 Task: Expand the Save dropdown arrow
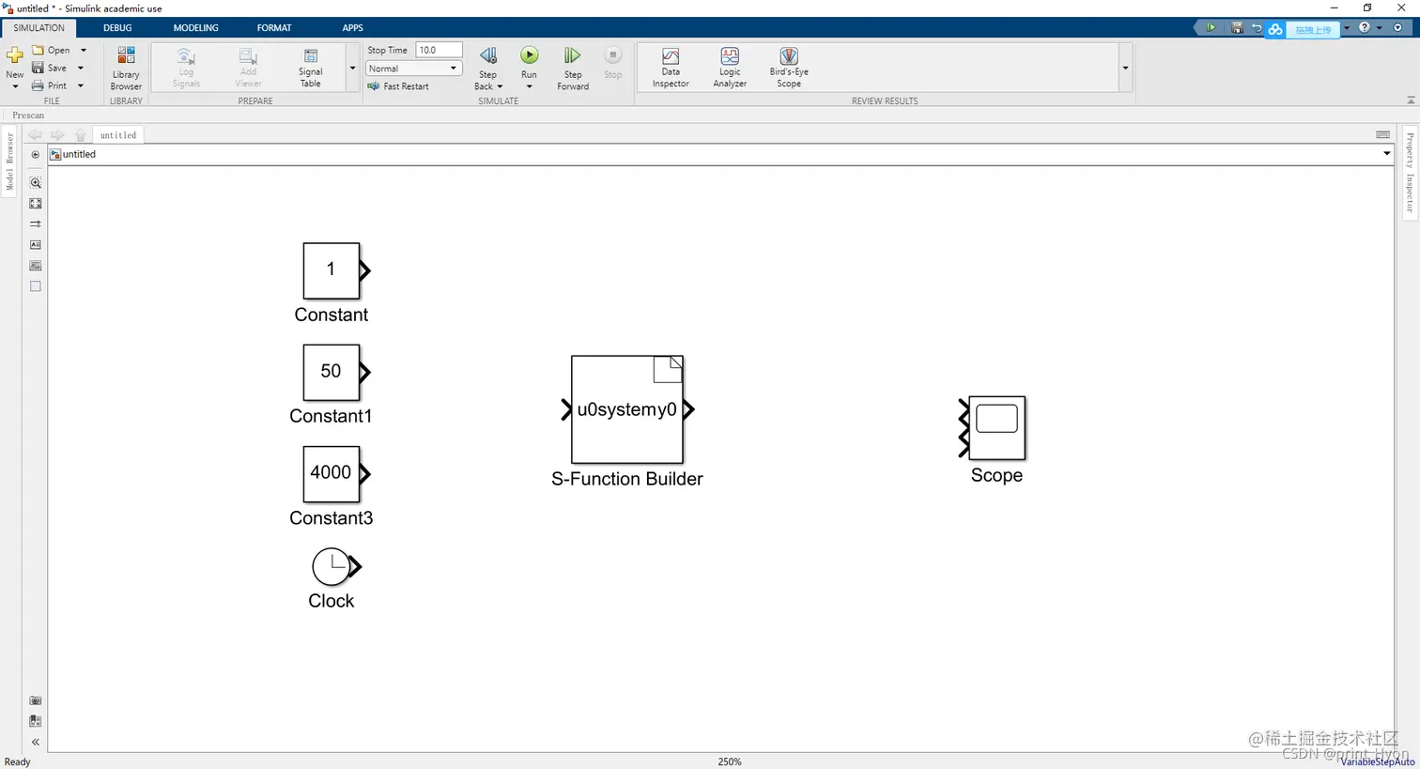81,68
